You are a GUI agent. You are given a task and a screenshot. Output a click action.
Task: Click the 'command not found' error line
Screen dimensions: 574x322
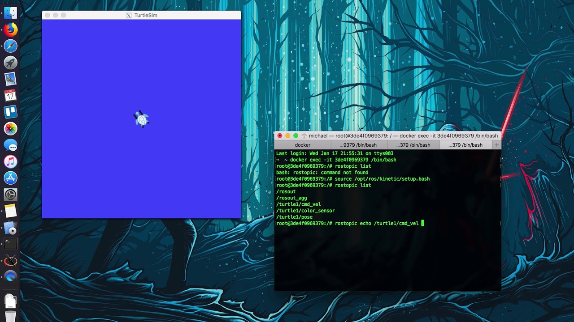click(322, 173)
